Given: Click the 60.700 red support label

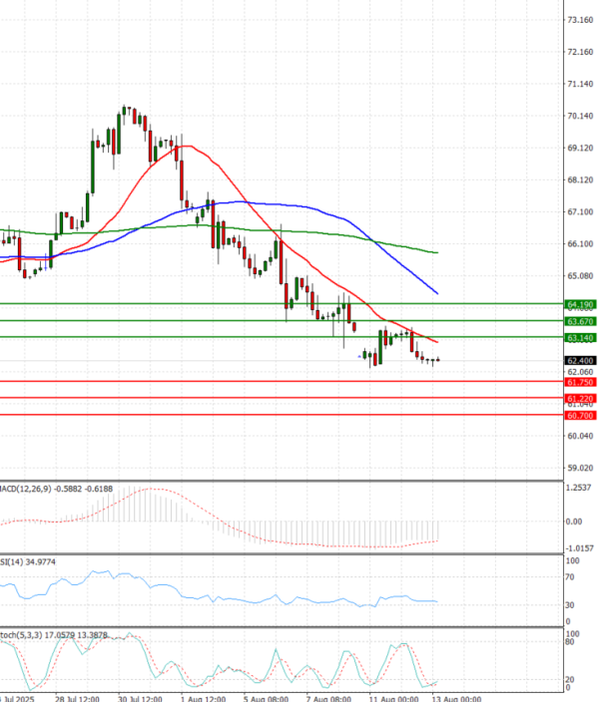Looking at the screenshot, I should tap(580, 416).
